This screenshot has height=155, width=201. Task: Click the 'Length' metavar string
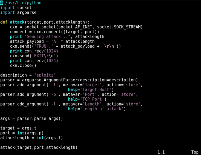point(92,104)
